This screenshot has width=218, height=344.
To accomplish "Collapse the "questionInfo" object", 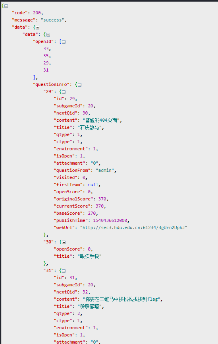I will 79,85.
